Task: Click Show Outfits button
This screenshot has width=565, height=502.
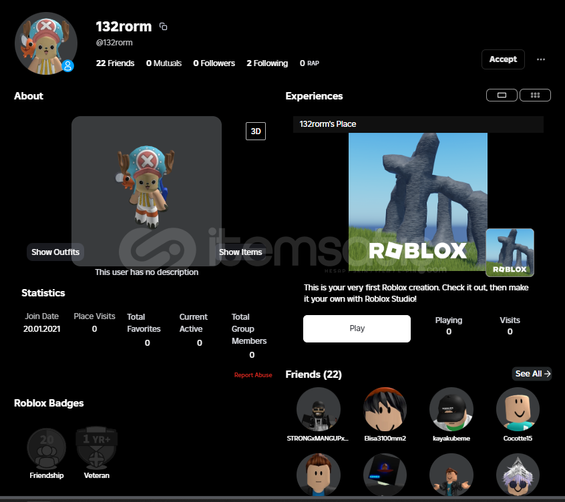Action: pos(55,252)
